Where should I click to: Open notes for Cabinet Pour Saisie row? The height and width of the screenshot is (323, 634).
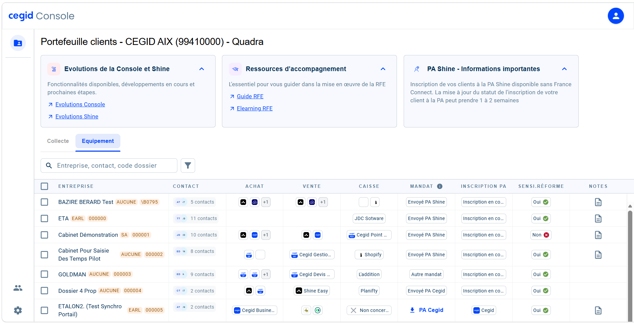tap(598, 255)
